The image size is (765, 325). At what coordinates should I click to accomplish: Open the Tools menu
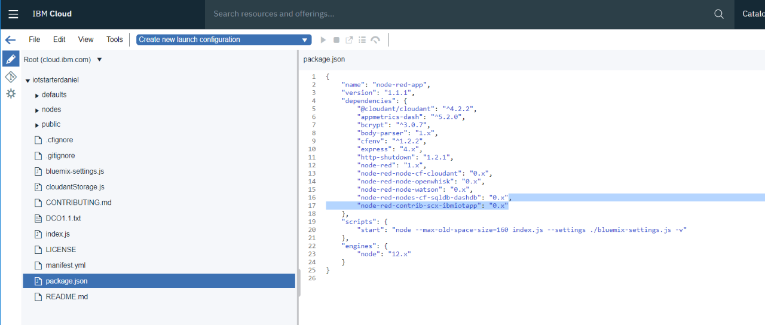[115, 39]
